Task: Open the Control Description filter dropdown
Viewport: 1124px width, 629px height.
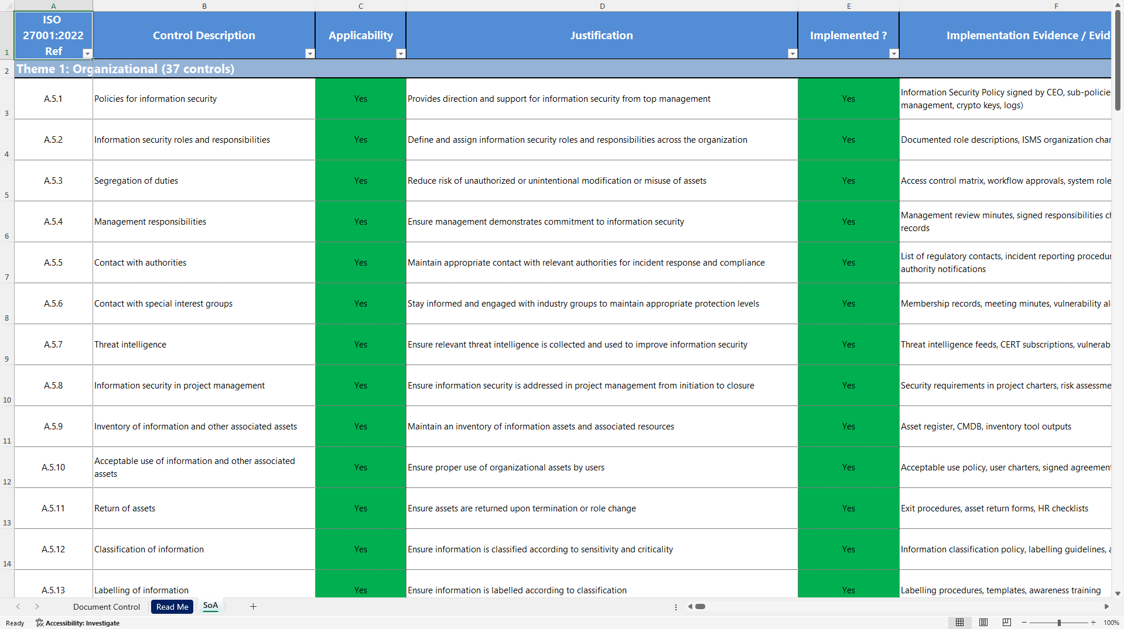Action: 310,53
